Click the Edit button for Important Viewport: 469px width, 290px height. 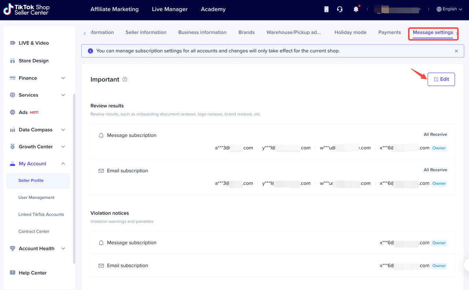(x=441, y=79)
